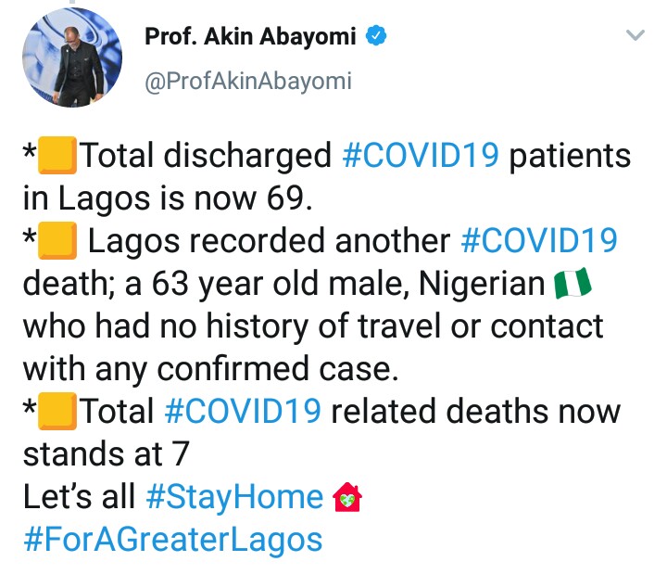Click yellow square on the related deaths line
667x574 pixels.
[57, 412]
